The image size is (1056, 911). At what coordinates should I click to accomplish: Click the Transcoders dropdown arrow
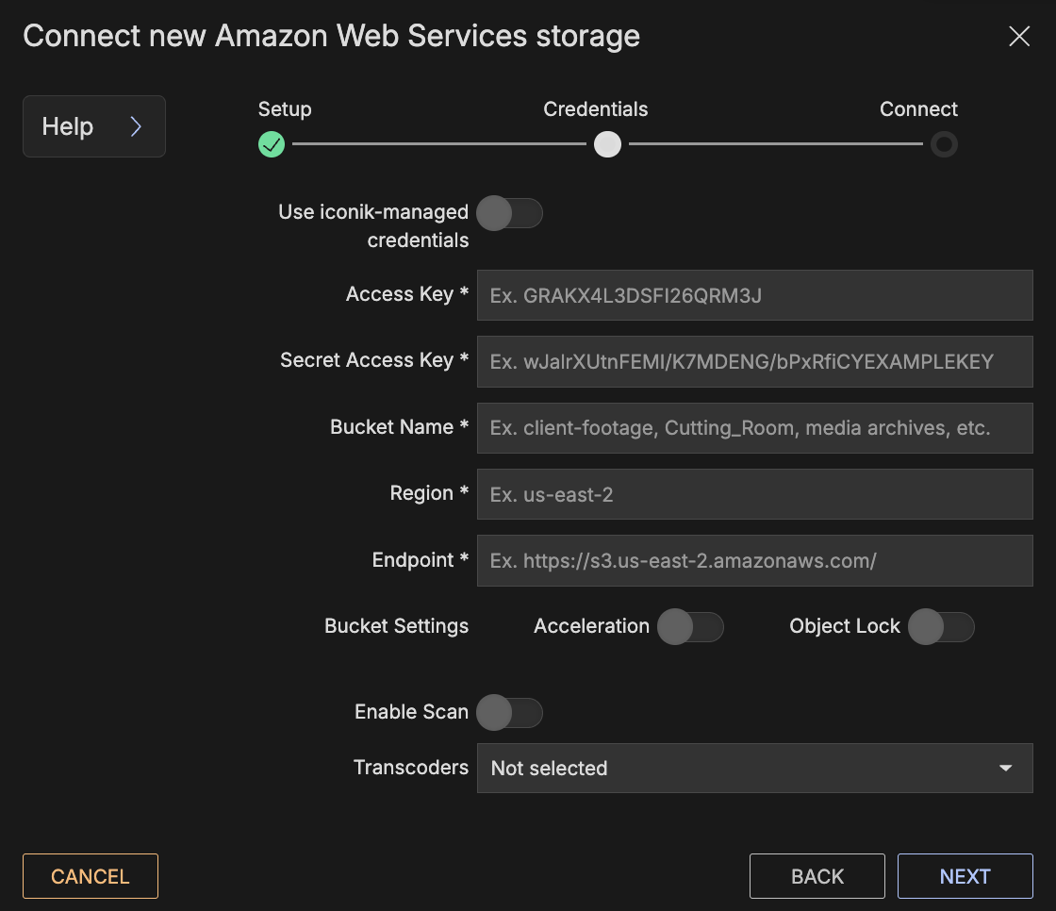pyautogui.click(x=1005, y=768)
